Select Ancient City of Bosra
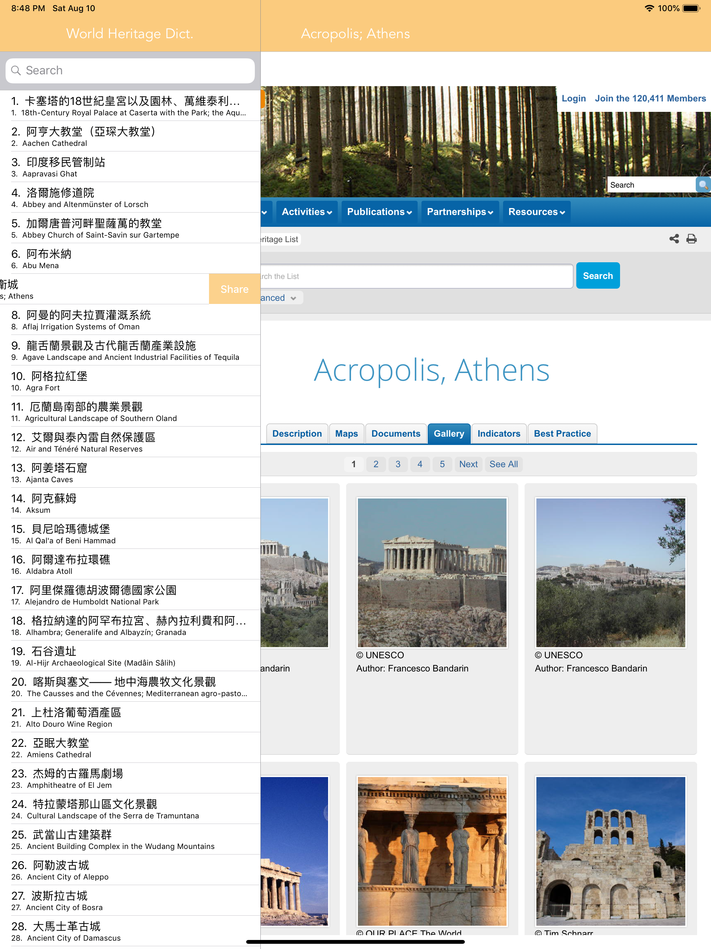Screen dimensions: 711x949 pos(130,900)
